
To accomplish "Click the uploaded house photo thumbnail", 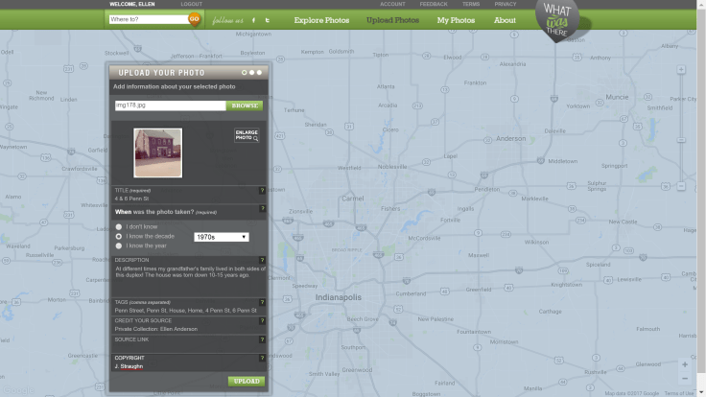I will [157, 152].
